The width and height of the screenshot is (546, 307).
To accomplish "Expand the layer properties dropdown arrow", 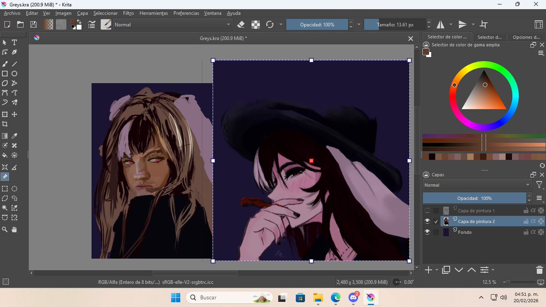I will [x=493, y=270].
